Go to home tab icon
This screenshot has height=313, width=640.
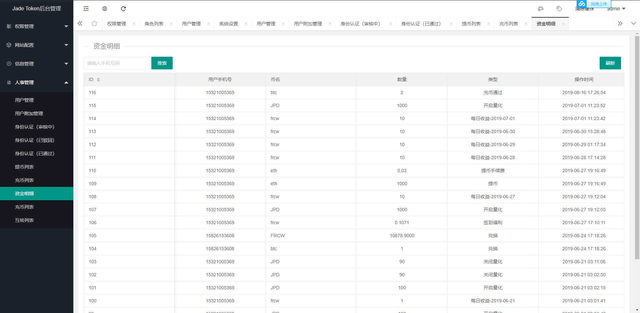94,24
